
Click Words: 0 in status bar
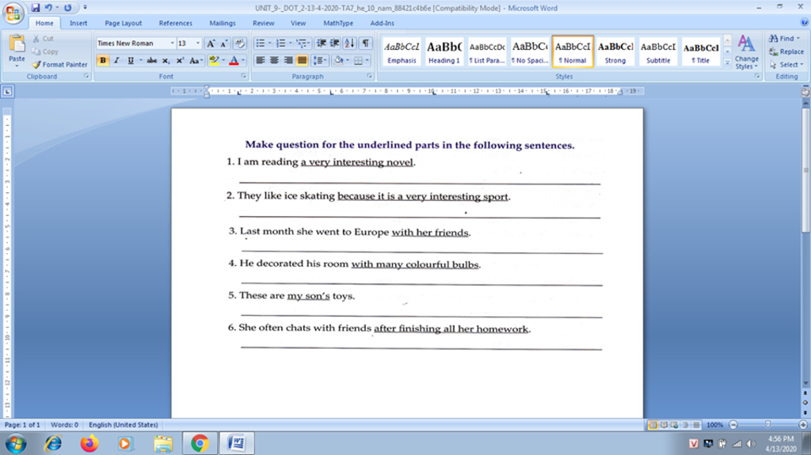click(x=64, y=425)
